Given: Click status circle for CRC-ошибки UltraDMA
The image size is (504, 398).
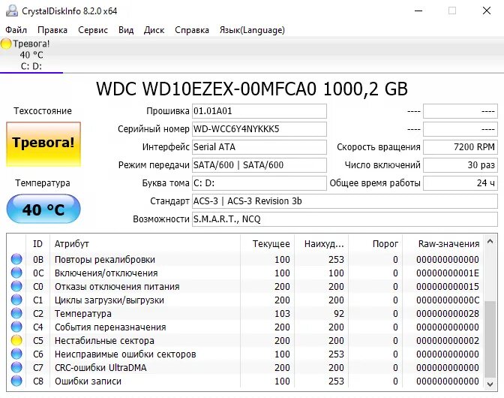Looking at the screenshot, I should pyautogui.click(x=16, y=367).
